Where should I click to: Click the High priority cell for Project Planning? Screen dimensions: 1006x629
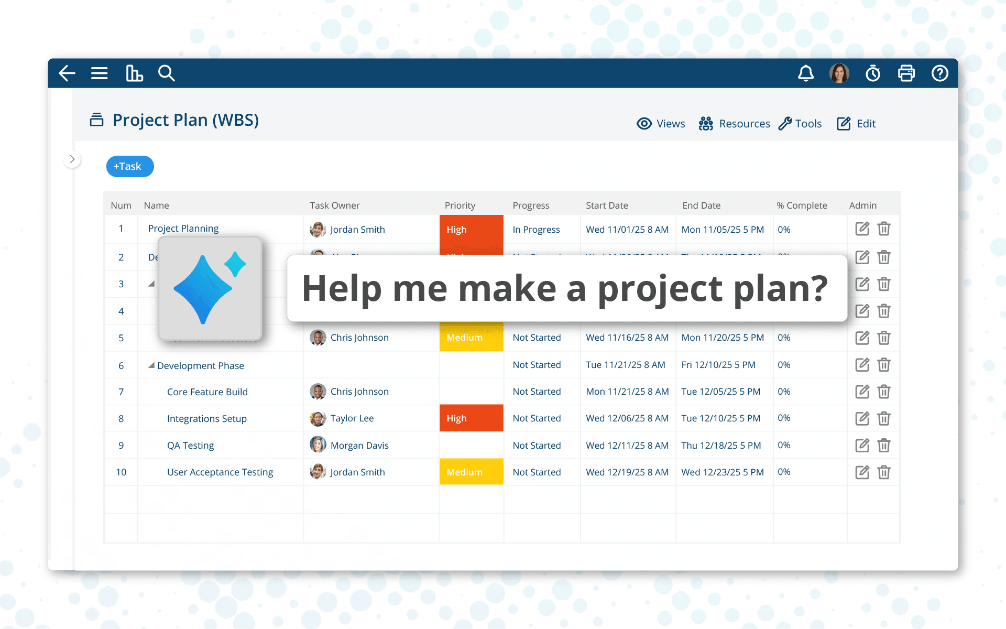click(x=472, y=230)
